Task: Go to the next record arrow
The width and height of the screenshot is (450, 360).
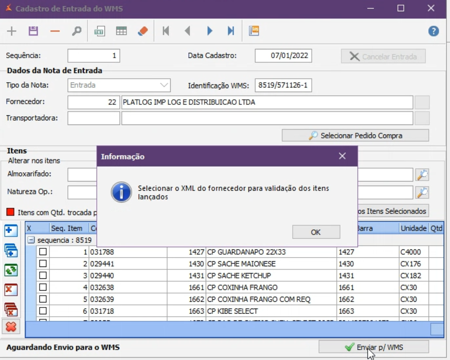Action: pos(209,31)
